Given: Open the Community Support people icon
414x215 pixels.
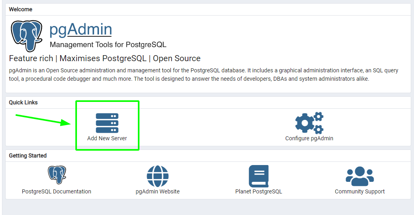Looking at the screenshot, I should pyautogui.click(x=359, y=176).
